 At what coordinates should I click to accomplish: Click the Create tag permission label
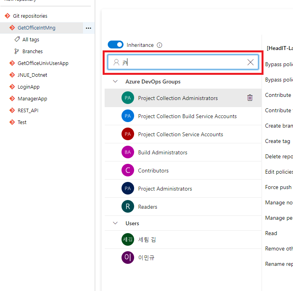tap(278, 141)
